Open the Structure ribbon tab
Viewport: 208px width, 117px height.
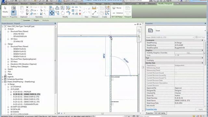coord(24,4)
